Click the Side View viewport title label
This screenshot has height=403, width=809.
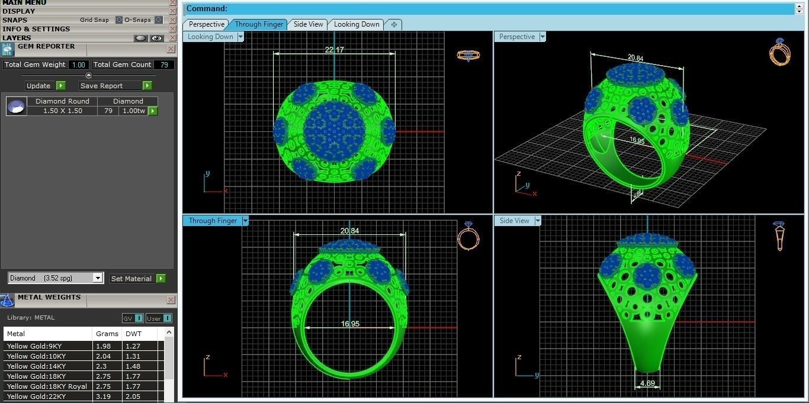click(514, 221)
